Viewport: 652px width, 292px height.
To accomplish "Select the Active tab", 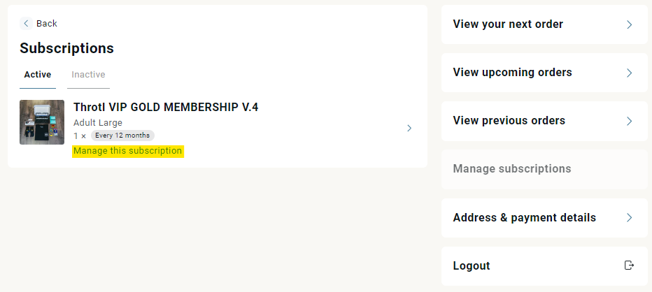I will pos(37,75).
